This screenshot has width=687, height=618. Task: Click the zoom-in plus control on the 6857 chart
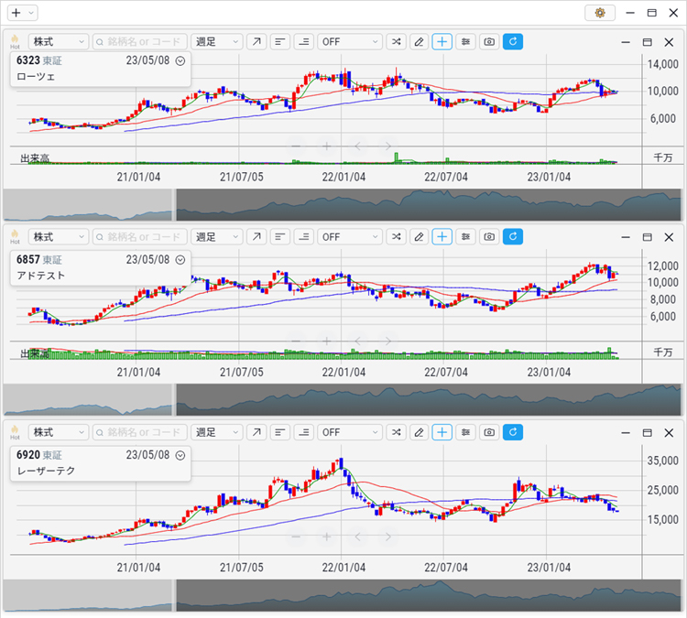326,341
